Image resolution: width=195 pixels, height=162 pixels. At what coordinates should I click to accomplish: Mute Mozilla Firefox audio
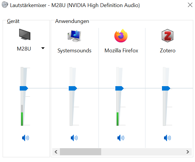[121, 138]
